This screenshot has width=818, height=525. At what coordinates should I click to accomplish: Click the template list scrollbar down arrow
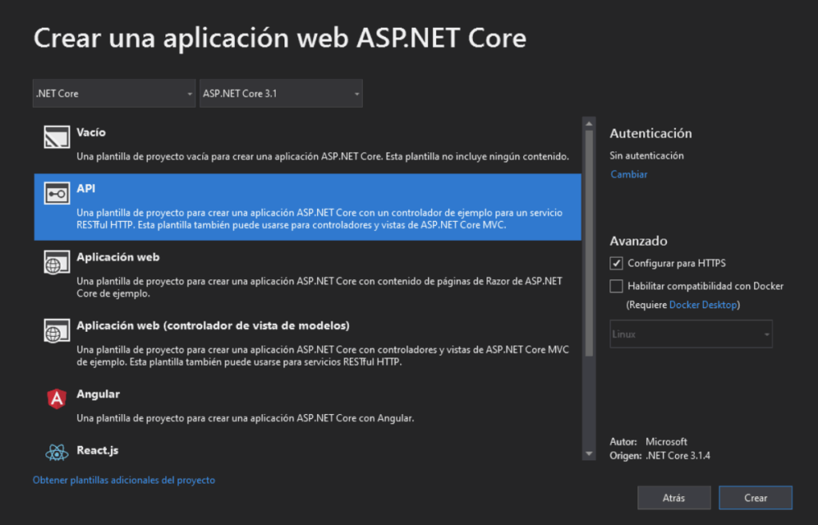[x=590, y=454]
